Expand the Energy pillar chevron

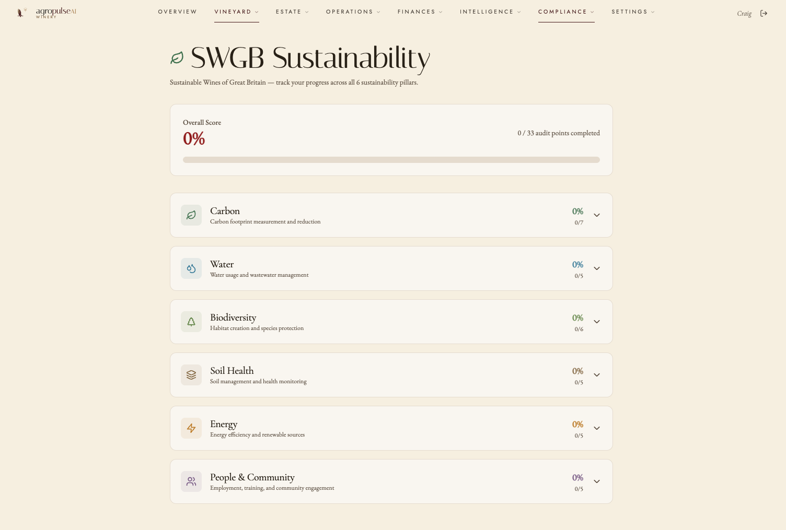(x=597, y=428)
